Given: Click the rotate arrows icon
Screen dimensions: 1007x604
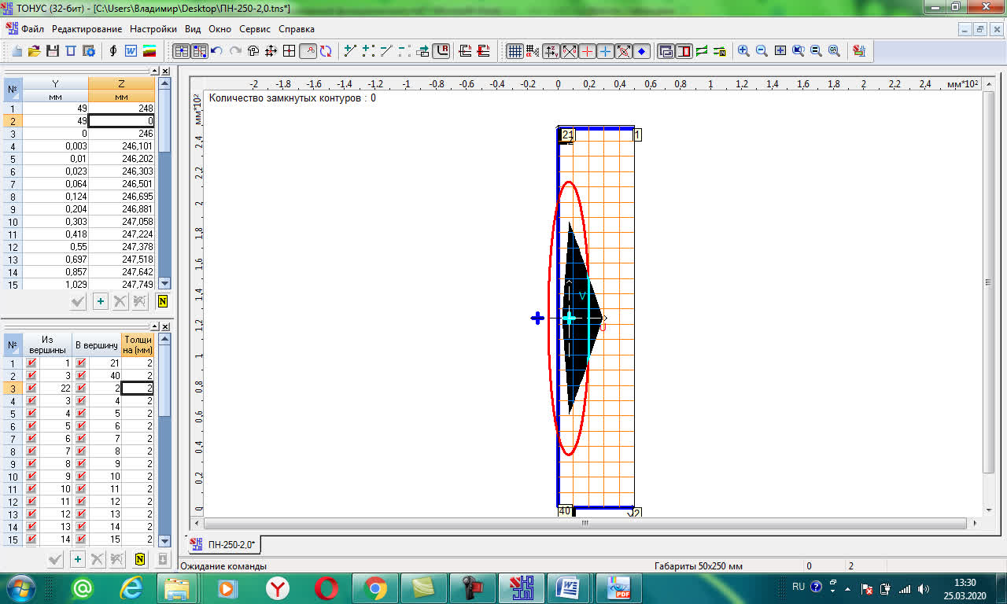Looking at the screenshot, I should click(325, 51).
